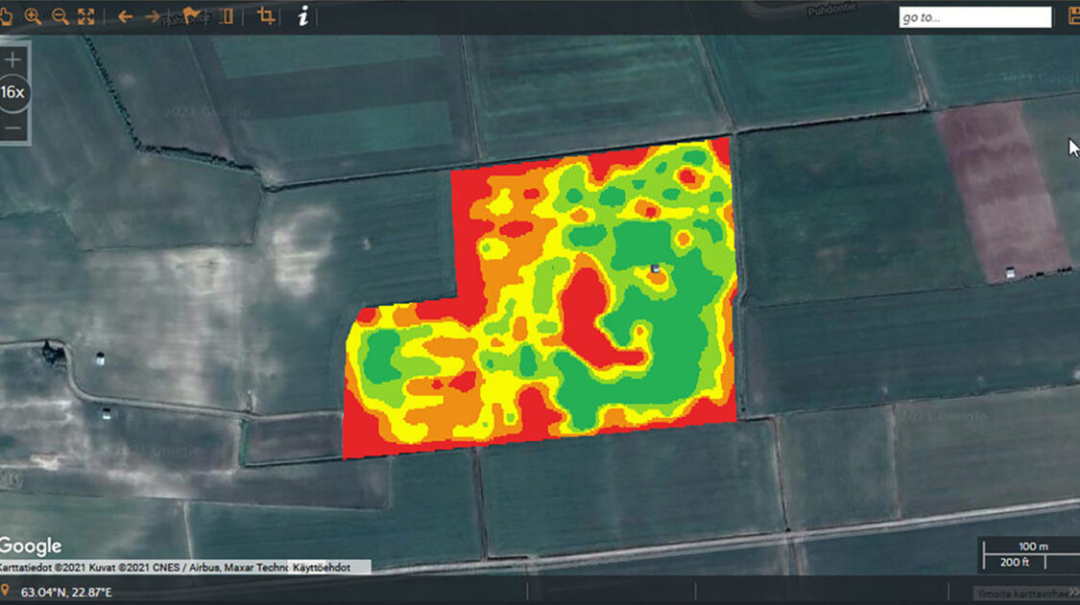1080x605 pixels.
Task: Click the Google logo on the map
Action: click(31, 547)
